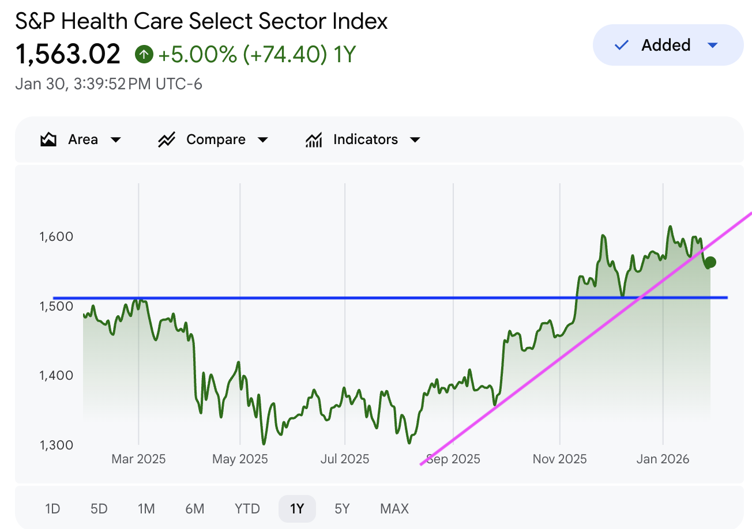This screenshot has width=752, height=529.
Task: Click the blue horizontal support line
Action: coord(346,298)
